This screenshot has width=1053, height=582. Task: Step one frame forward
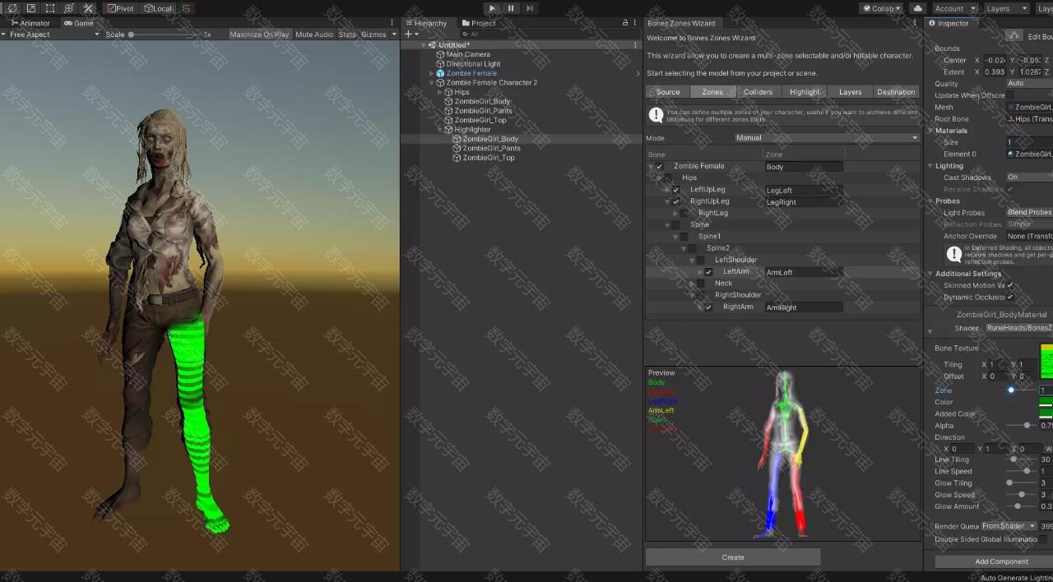tap(530, 8)
